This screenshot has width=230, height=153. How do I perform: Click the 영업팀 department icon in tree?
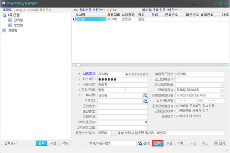pyautogui.click(x=10, y=25)
